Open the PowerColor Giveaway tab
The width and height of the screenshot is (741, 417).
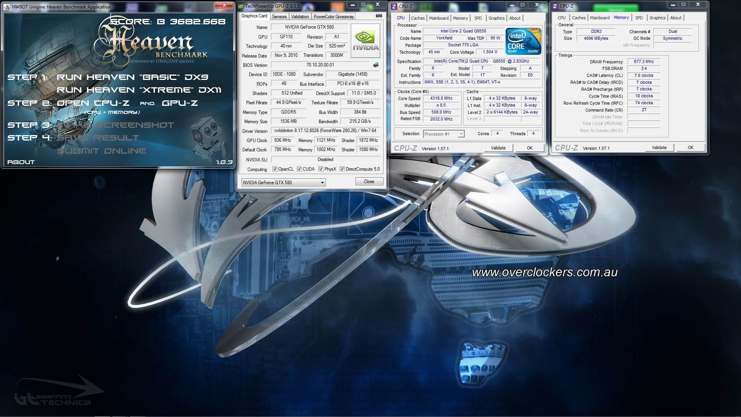click(333, 17)
